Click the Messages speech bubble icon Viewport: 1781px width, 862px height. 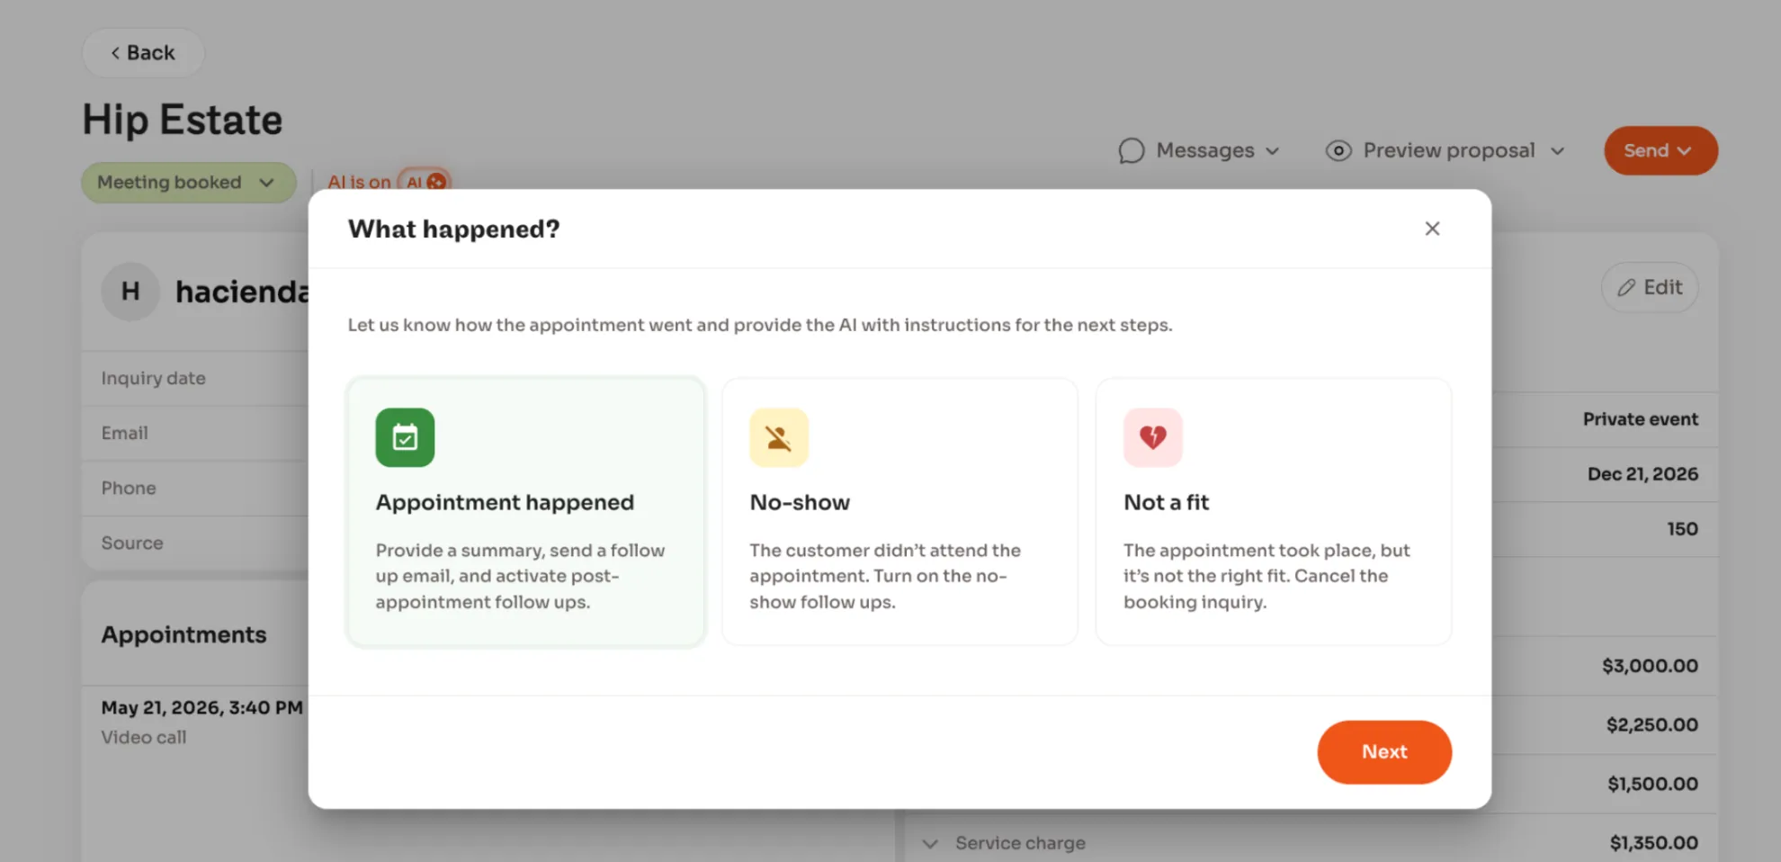click(1132, 150)
